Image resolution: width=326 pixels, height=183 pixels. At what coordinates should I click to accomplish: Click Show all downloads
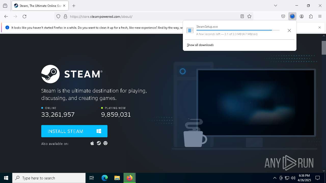200,45
